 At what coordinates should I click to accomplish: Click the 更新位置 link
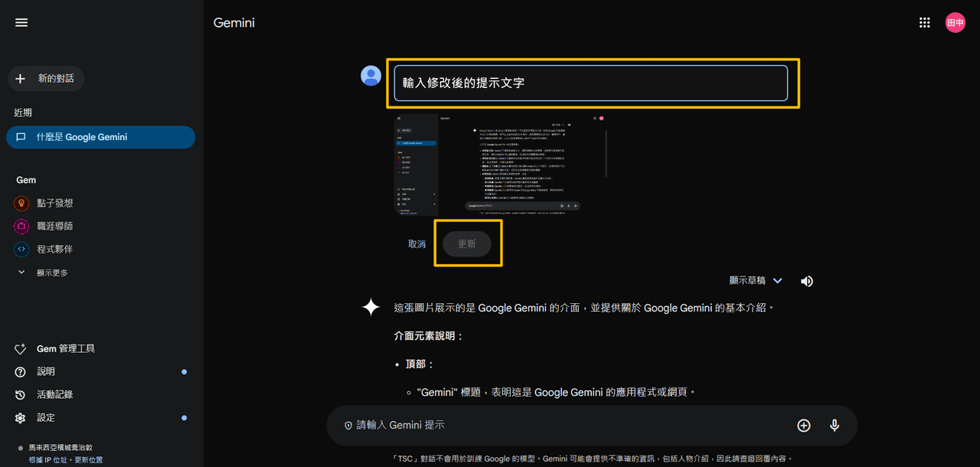pos(88,460)
